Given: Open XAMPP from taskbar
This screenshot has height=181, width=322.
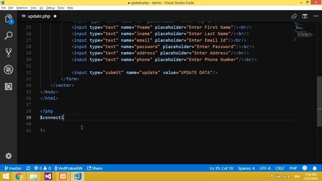Looking at the screenshot, I should (x=63, y=176).
